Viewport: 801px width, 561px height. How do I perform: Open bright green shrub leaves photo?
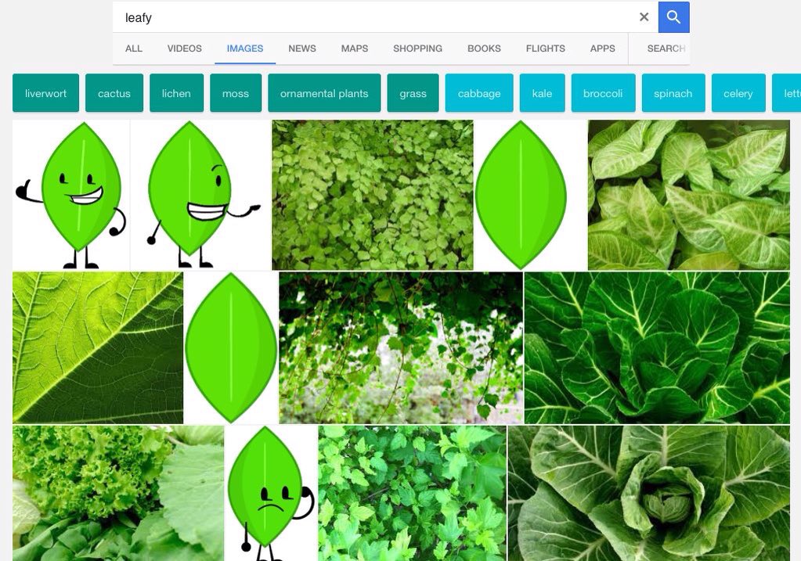(413, 493)
